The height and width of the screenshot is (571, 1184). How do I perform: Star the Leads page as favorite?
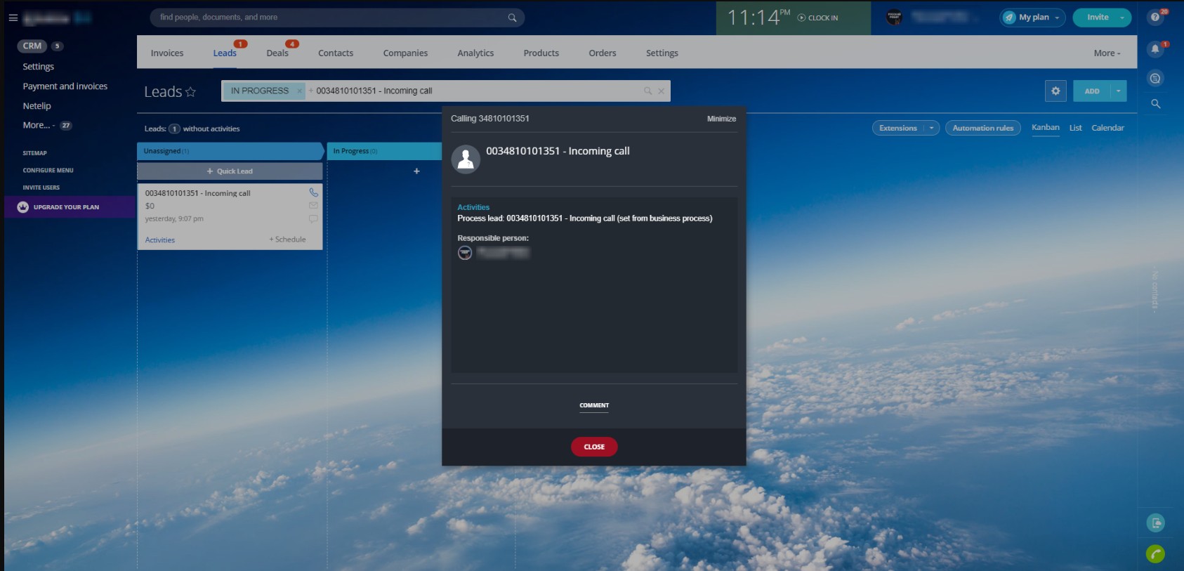click(x=190, y=92)
